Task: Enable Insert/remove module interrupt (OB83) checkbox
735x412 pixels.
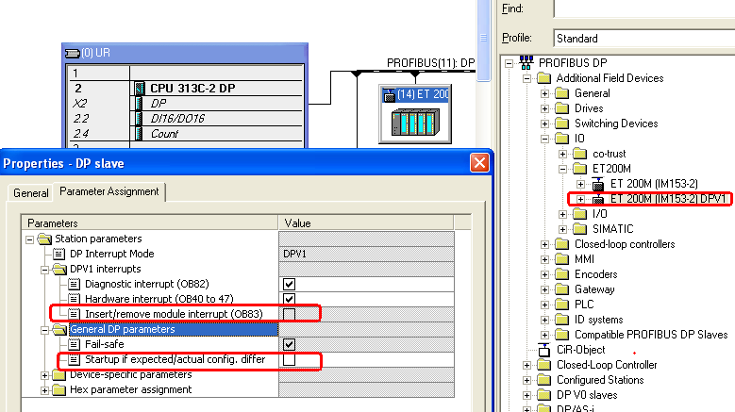Action: (290, 314)
